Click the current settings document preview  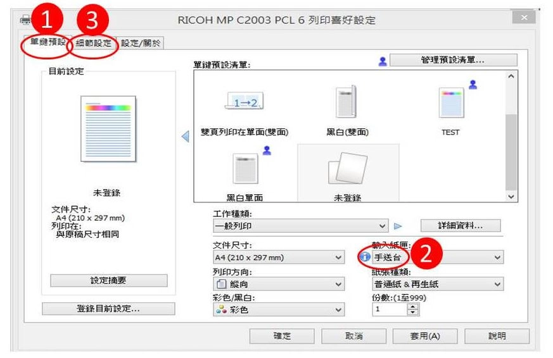click(108, 129)
